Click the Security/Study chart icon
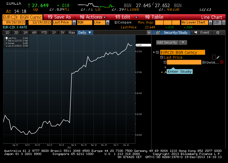Screen dimensions: 228x163 (x=158, y=33)
